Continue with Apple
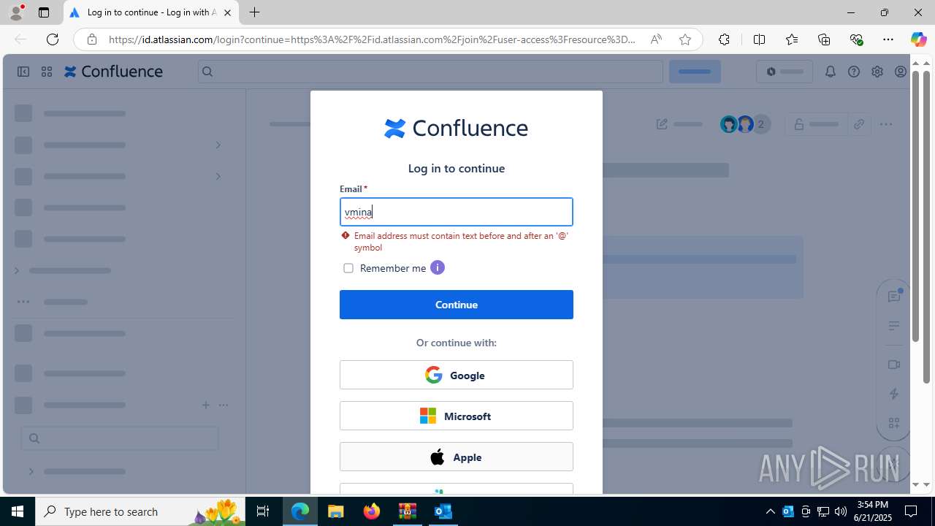 (x=457, y=457)
